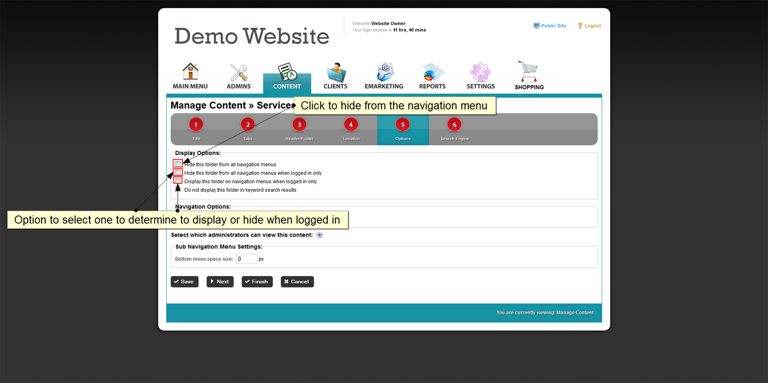768x383 pixels.
Task: Tick 'Display this folder on navigation menus when logged in only'
Action: pos(178,181)
